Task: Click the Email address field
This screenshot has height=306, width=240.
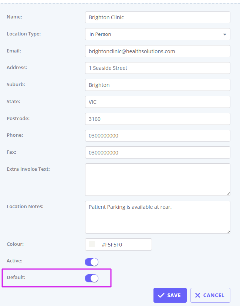Action: click(158, 51)
